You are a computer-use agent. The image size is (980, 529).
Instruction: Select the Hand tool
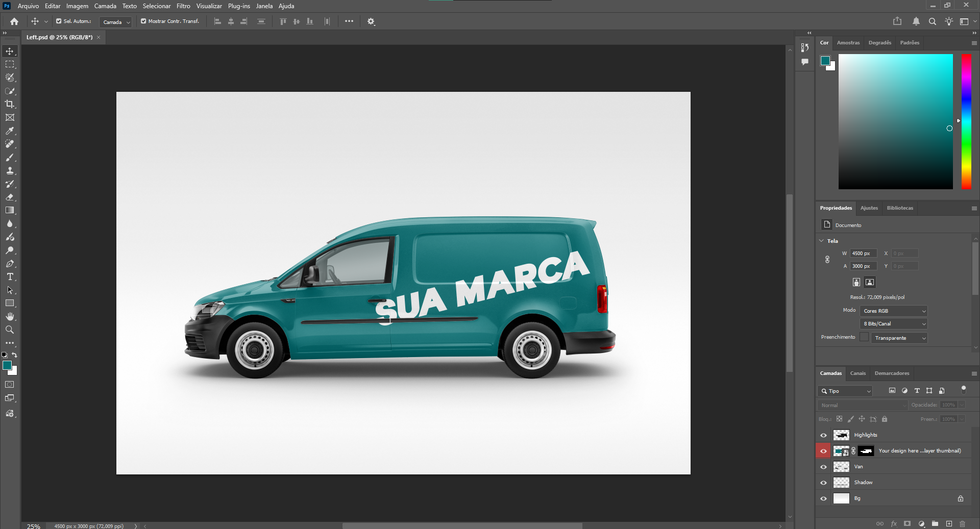pos(10,317)
